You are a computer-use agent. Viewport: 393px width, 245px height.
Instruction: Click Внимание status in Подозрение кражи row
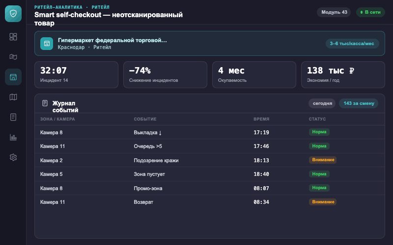(323, 160)
